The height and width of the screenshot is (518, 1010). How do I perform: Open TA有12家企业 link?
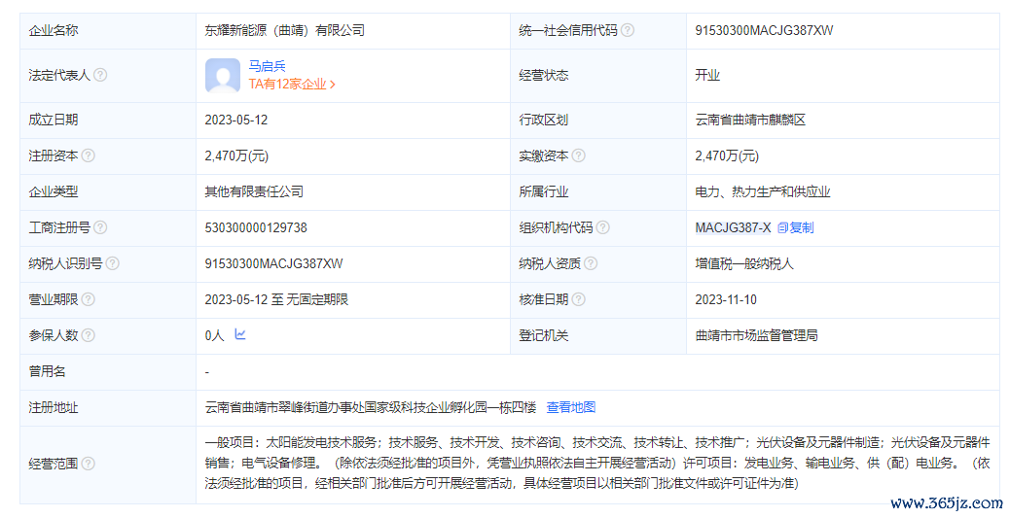click(x=292, y=85)
